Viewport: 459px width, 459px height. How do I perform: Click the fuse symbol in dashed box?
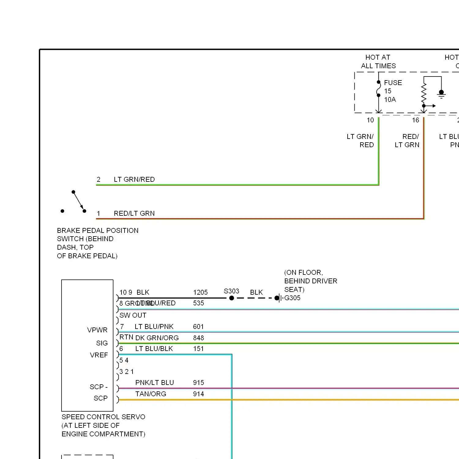[x=379, y=89]
